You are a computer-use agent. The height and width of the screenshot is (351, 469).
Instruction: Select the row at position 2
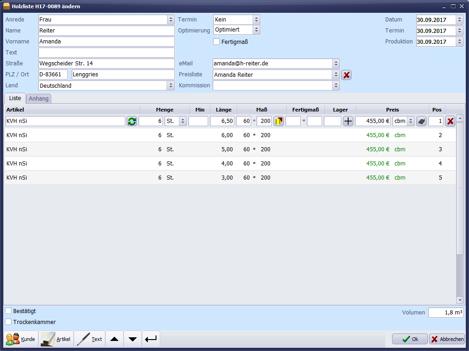pos(230,135)
